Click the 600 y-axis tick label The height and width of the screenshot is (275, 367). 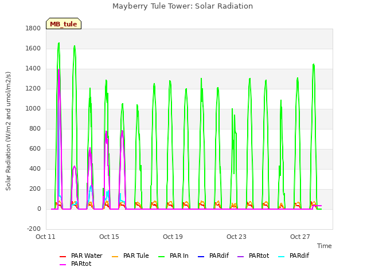(35, 149)
